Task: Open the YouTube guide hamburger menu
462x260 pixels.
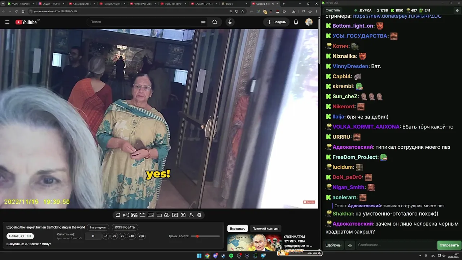Action: (7, 22)
